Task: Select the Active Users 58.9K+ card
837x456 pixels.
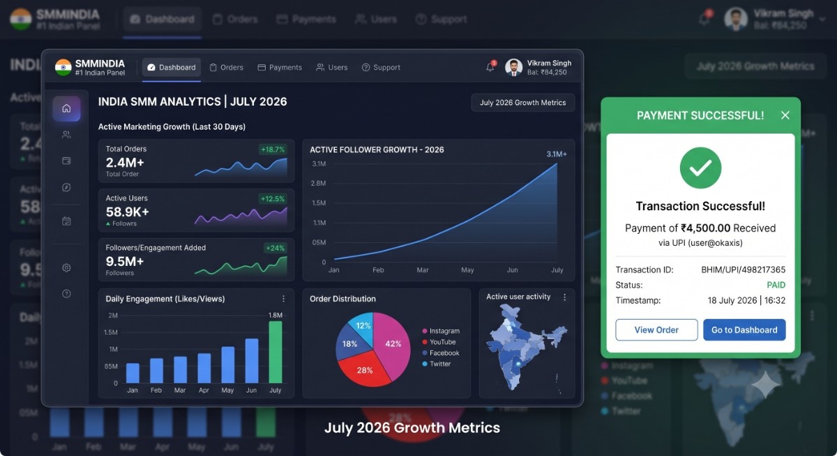Action: 196,210
